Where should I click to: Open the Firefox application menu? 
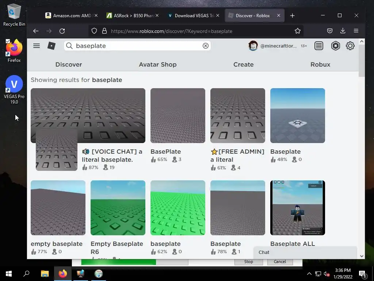pyautogui.click(x=356, y=31)
